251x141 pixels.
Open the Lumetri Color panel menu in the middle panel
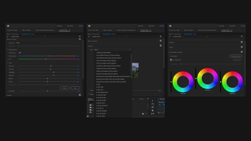(151, 30)
